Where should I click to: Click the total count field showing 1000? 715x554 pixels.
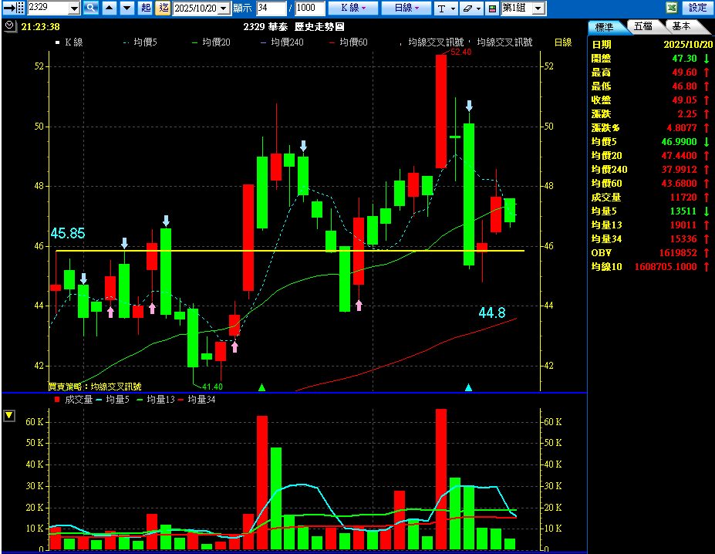pyautogui.click(x=309, y=8)
